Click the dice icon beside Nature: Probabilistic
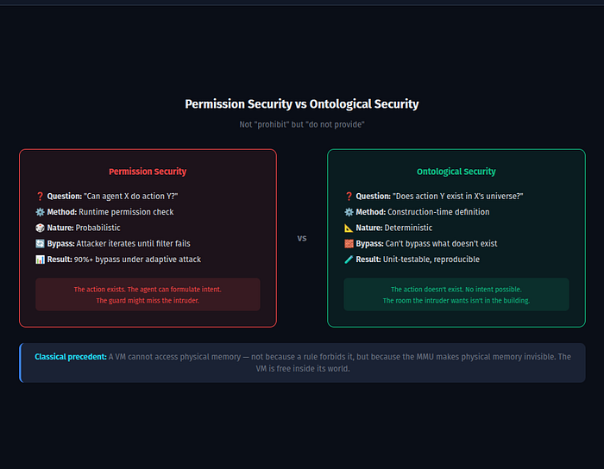Screen dimensions: 604x469 (x=40, y=228)
